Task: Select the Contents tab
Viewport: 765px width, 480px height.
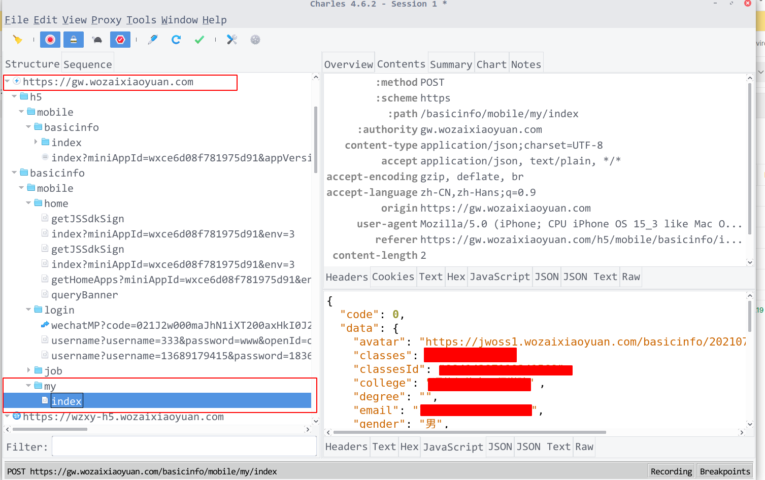Action: point(401,64)
